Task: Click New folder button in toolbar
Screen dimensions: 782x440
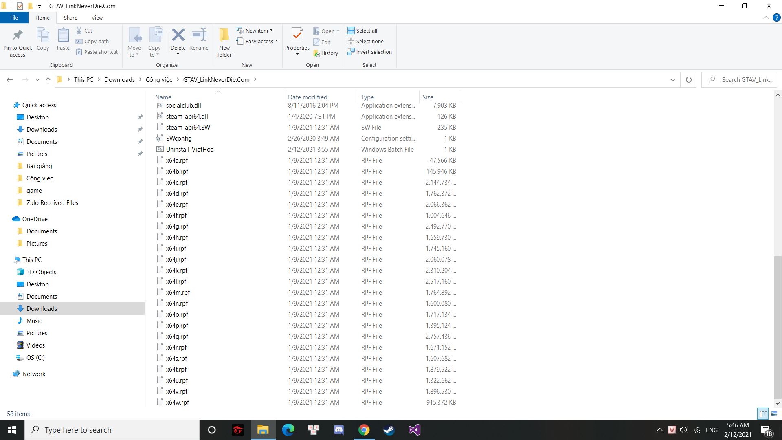Action: click(224, 42)
